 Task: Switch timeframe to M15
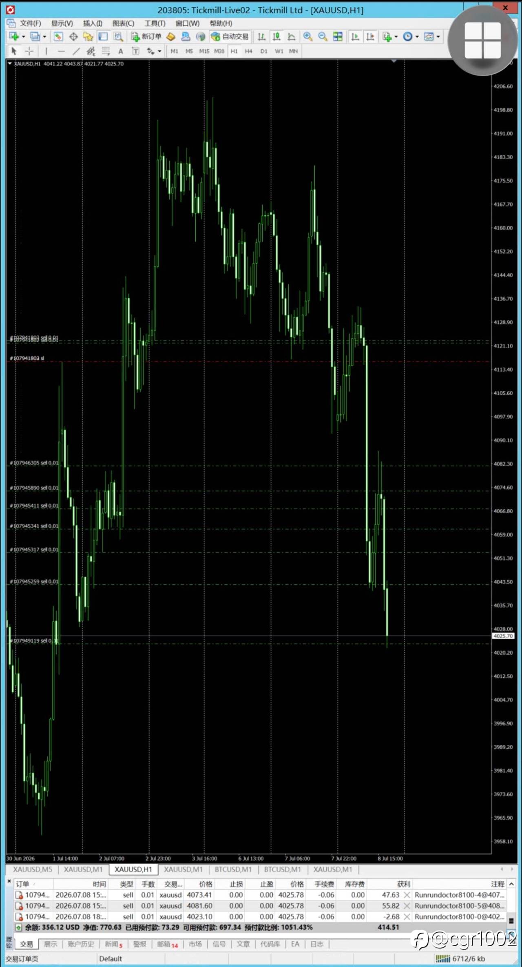[204, 51]
